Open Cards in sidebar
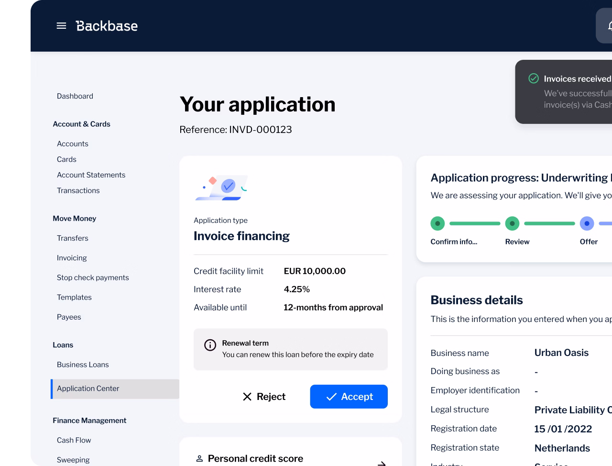Screen dimensions: 612x466 66,159
